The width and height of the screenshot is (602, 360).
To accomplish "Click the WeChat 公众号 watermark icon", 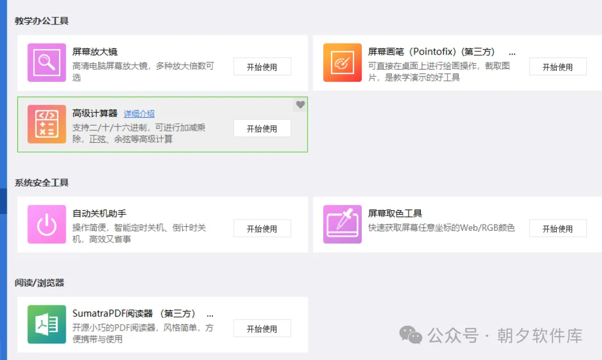I will [x=410, y=336].
